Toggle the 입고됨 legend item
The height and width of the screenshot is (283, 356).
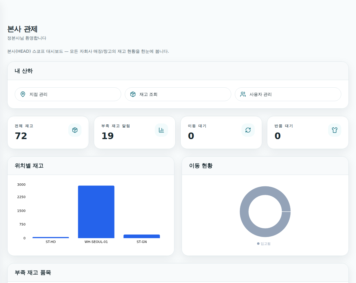point(264,244)
